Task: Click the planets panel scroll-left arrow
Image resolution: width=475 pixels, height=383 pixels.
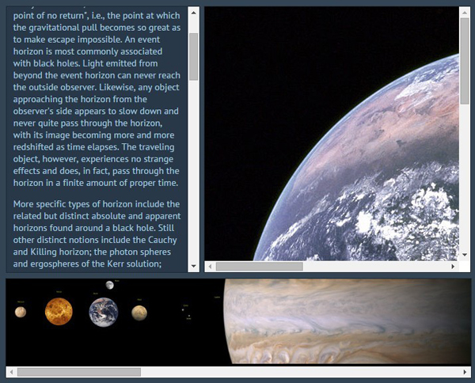Action: pyautogui.click(x=12, y=372)
